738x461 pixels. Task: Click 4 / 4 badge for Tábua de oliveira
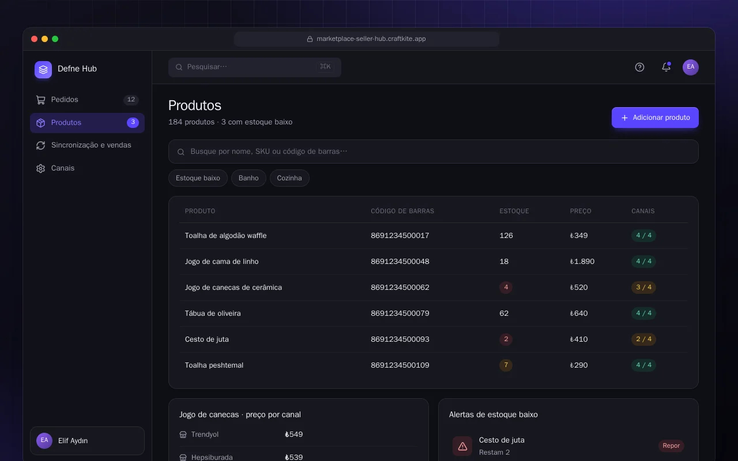[x=643, y=313]
